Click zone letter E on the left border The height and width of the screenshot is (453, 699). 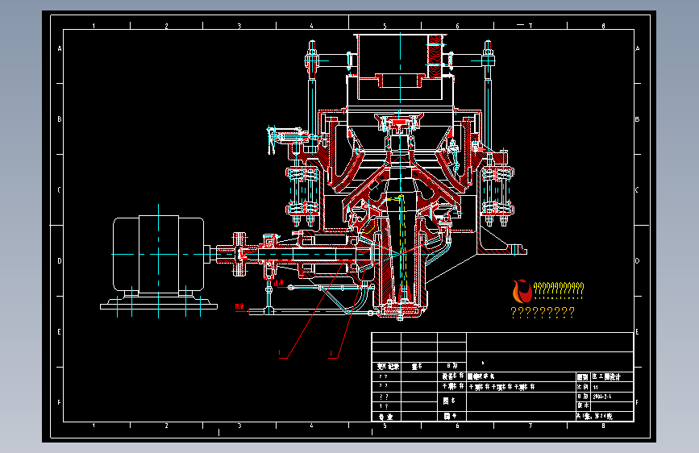tap(60, 332)
